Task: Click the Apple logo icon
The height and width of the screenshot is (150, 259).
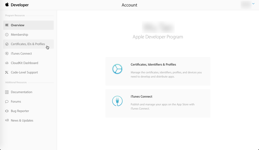Action: pyautogui.click(x=7, y=5)
